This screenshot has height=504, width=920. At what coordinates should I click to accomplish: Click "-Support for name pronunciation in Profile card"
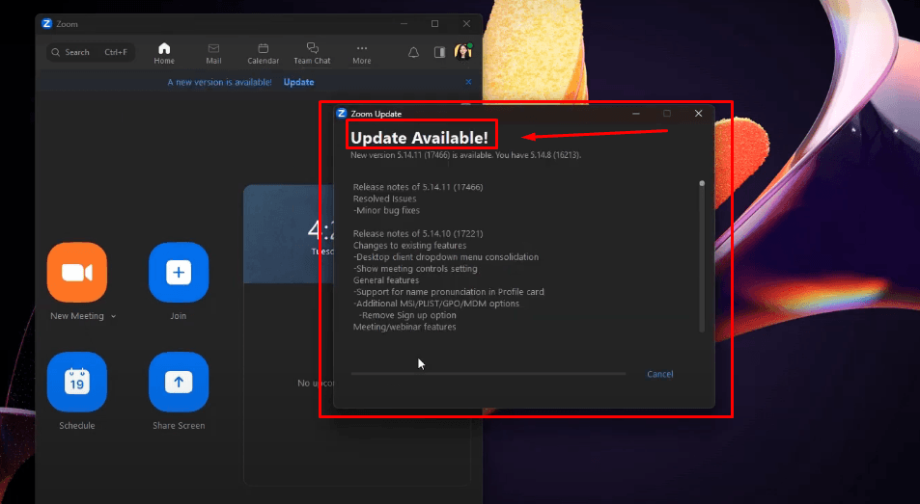coord(448,292)
